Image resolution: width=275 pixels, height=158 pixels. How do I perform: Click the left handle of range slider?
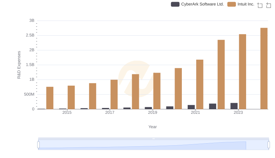point(38,145)
